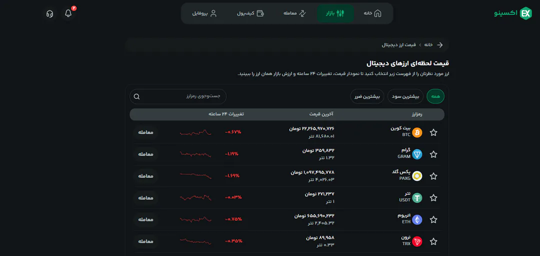This screenshot has height=256, width=540.
Task: Select the همه filter chip
Action: click(x=435, y=96)
